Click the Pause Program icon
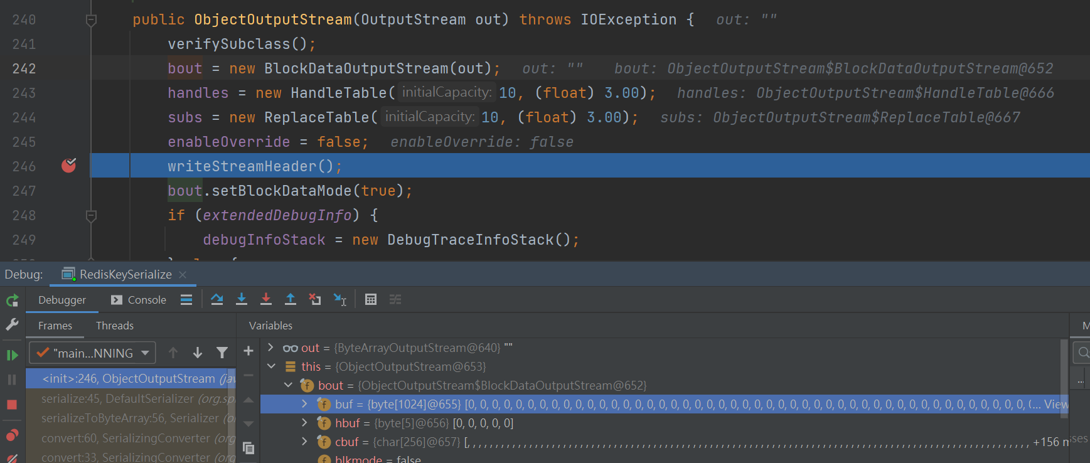Screen dimensions: 1090x463 click(12, 380)
